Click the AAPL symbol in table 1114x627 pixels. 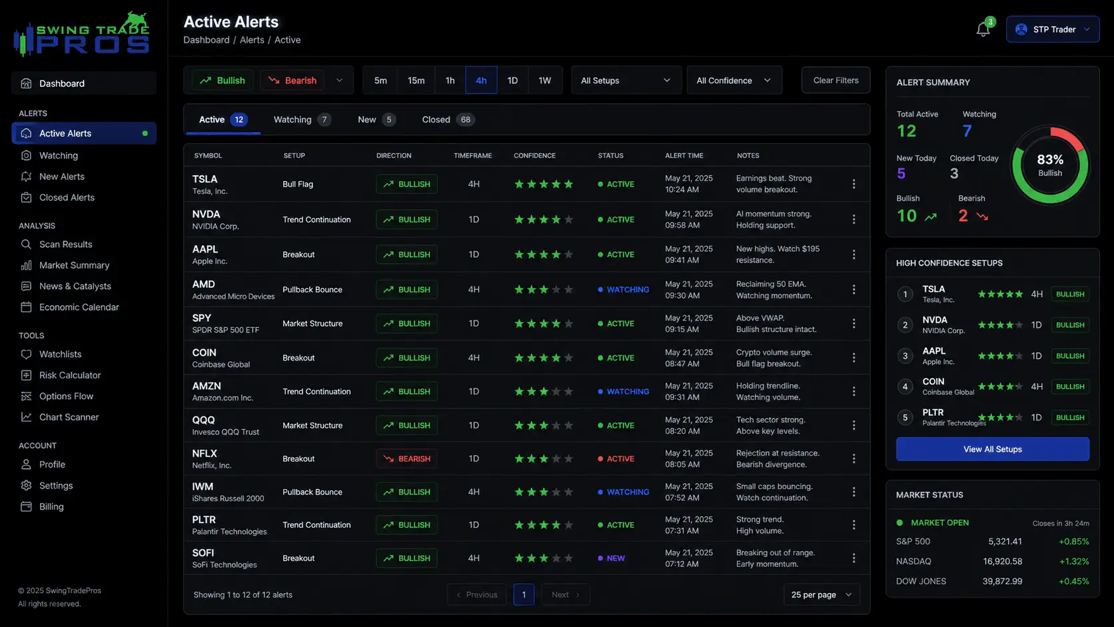(x=205, y=249)
